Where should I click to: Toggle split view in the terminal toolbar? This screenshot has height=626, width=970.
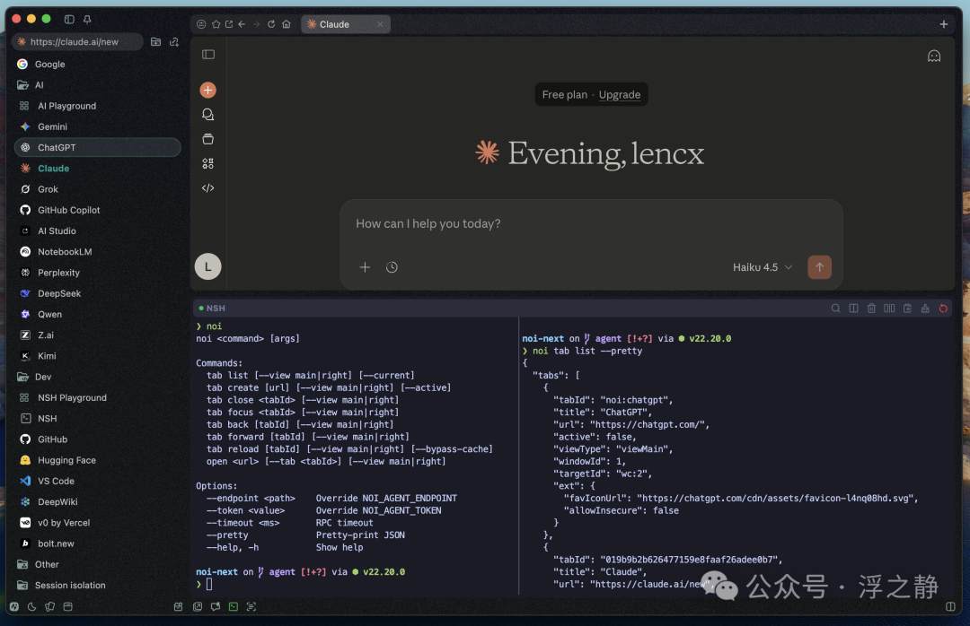tap(854, 309)
